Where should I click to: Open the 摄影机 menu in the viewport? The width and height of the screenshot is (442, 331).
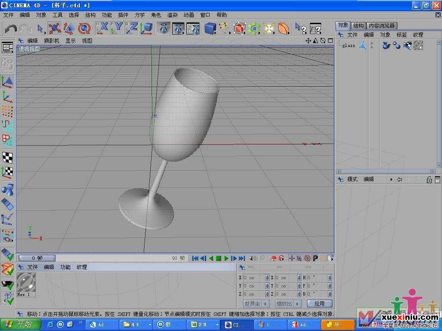coord(52,41)
